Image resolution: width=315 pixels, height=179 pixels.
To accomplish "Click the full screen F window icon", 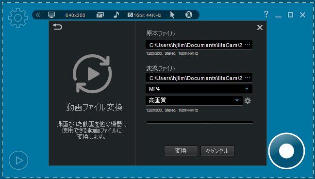I will coord(100,15).
